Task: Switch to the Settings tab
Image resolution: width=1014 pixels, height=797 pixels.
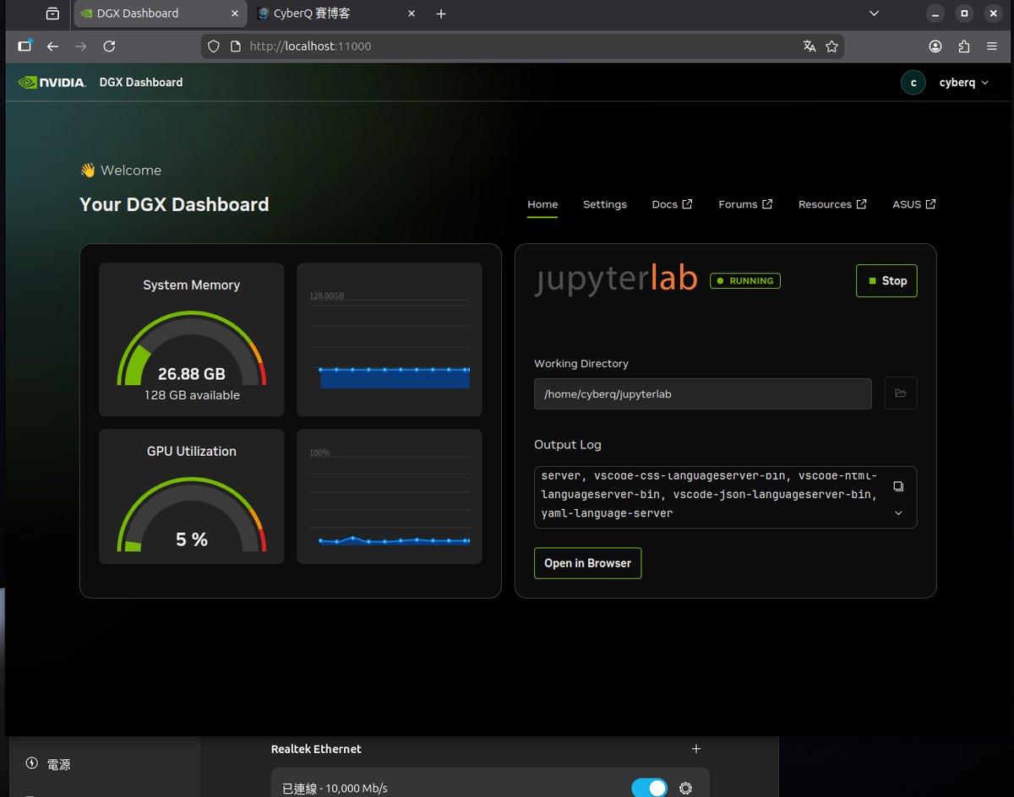Action: (x=604, y=204)
